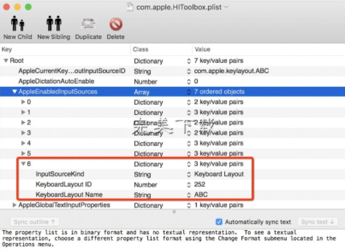This screenshot has height=252, width=345.
Task: Click the Array class cell
Action: click(x=141, y=92)
